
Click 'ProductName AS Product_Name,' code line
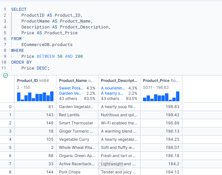point(57,21)
